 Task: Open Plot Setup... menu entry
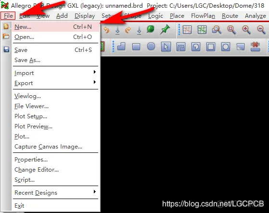click(56, 116)
